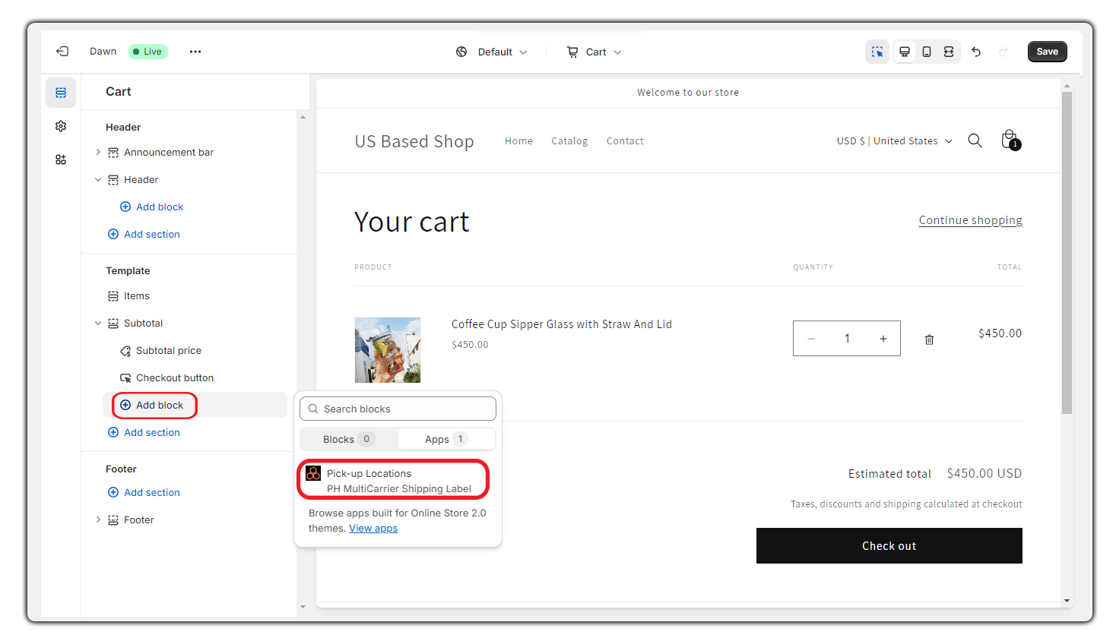Open the Cart template dropdown
This screenshot has width=1116, height=638.
(x=594, y=52)
